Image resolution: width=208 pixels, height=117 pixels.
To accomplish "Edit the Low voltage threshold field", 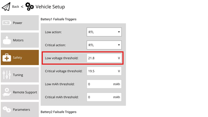I will (x=104, y=58).
